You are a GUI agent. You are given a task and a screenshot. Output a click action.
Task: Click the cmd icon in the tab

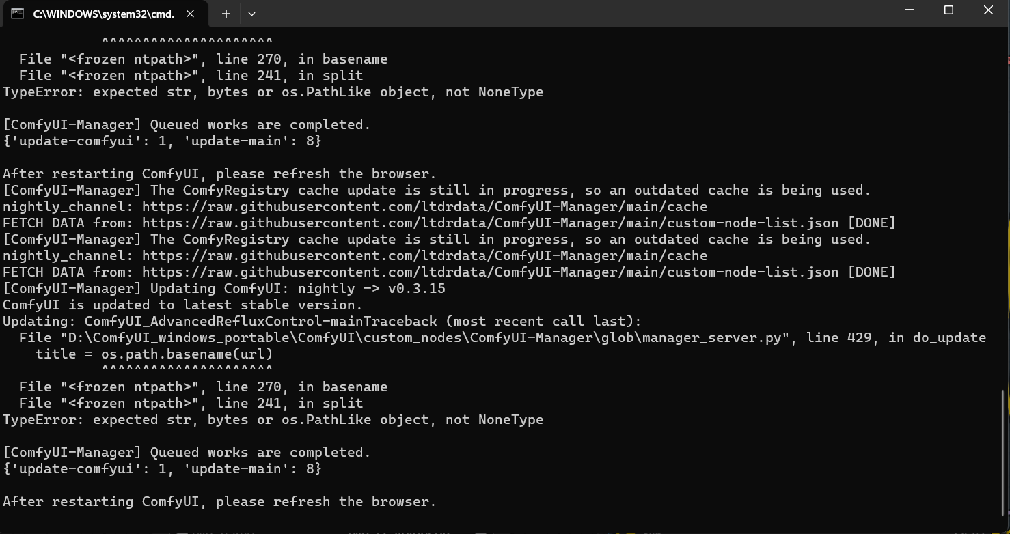tap(17, 14)
